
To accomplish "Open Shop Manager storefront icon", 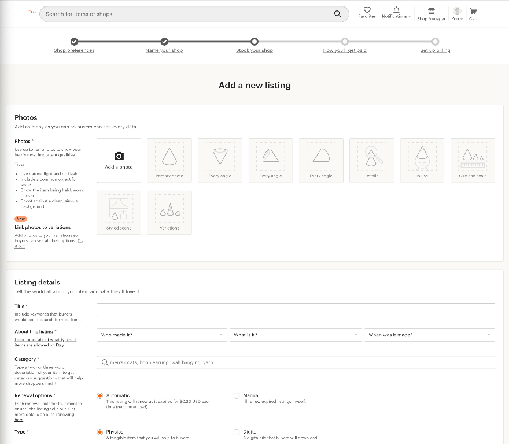I will (431, 11).
